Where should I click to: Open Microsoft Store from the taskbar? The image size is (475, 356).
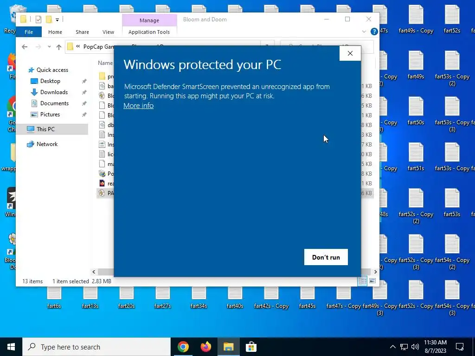pos(251,347)
